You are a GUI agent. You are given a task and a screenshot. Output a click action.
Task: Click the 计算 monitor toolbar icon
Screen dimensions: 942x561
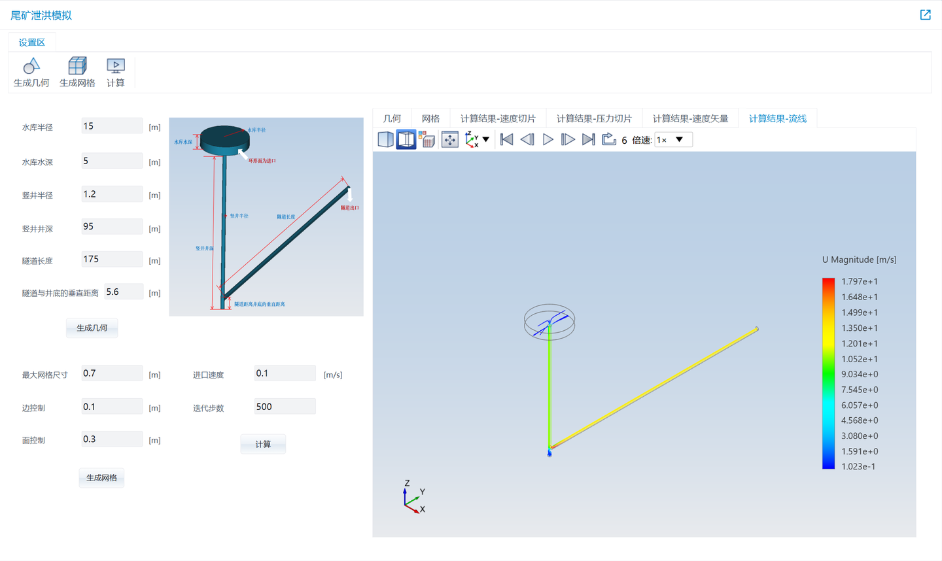pyautogui.click(x=116, y=65)
